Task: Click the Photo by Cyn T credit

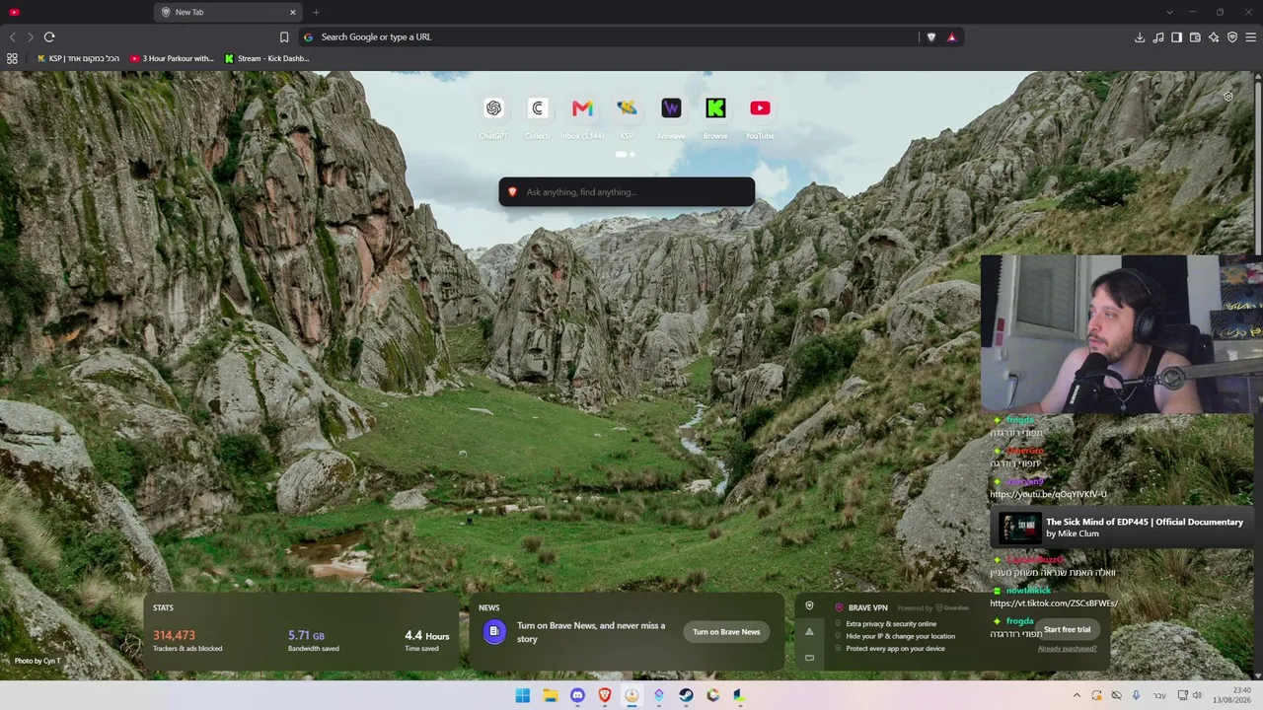Action: pyautogui.click(x=37, y=661)
